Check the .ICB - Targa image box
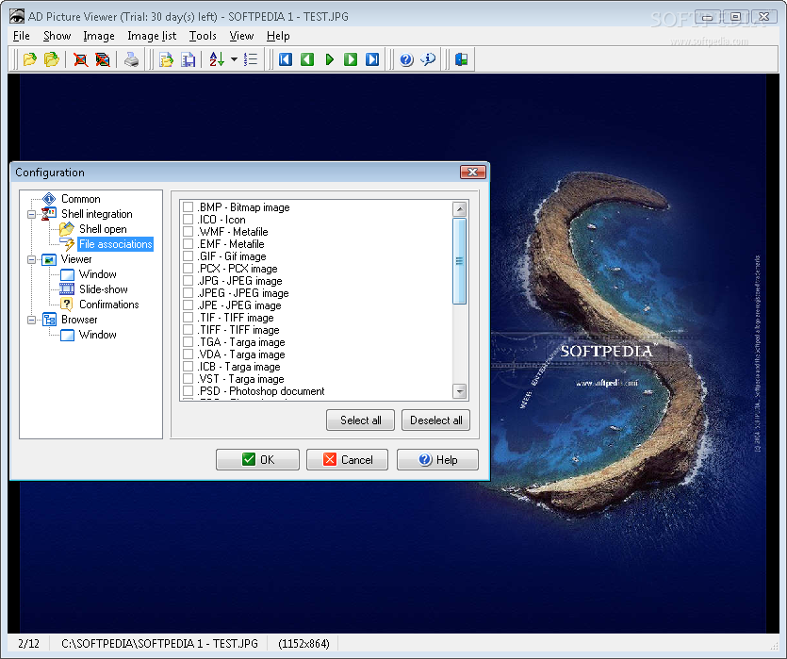The width and height of the screenshot is (787, 659). point(189,367)
